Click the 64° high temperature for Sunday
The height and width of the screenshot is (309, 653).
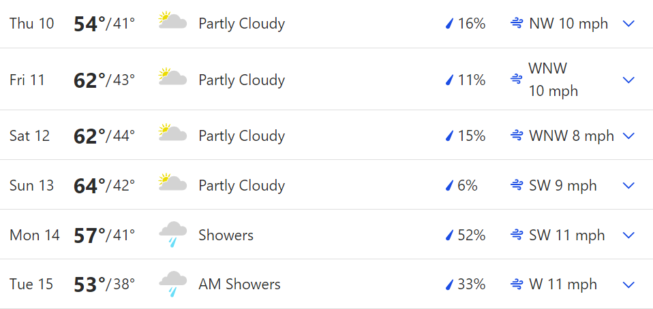click(89, 186)
